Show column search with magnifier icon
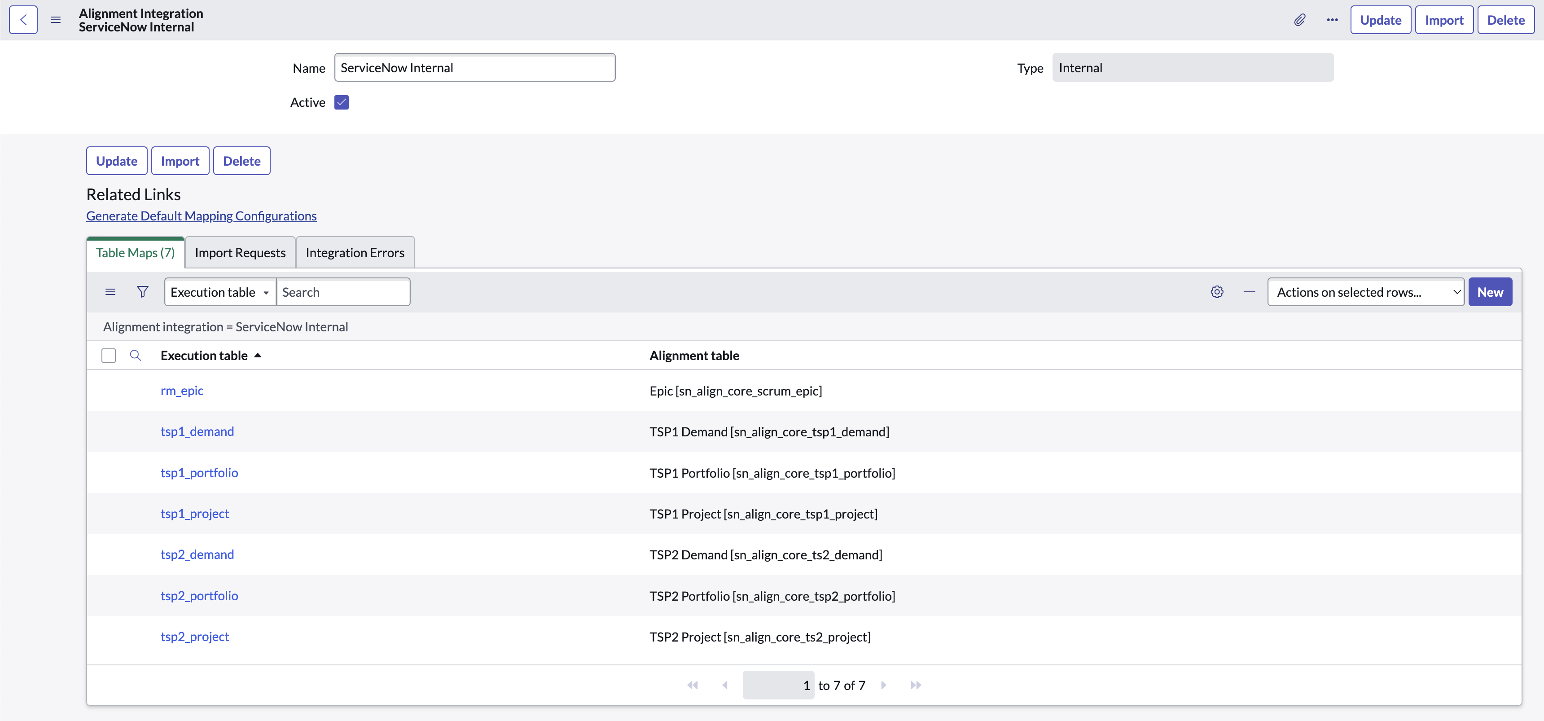 [x=136, y=356]
